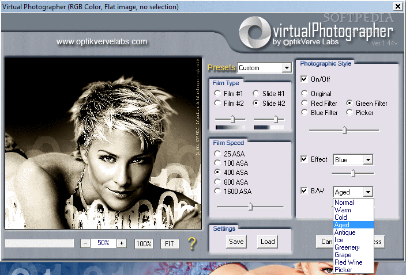Choose 400 ASA film speed

point(217,172)
